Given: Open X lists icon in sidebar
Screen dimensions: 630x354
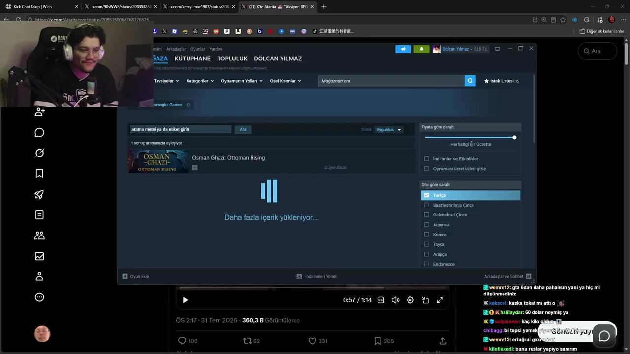Looking at the screenshot, I should 39,215.
